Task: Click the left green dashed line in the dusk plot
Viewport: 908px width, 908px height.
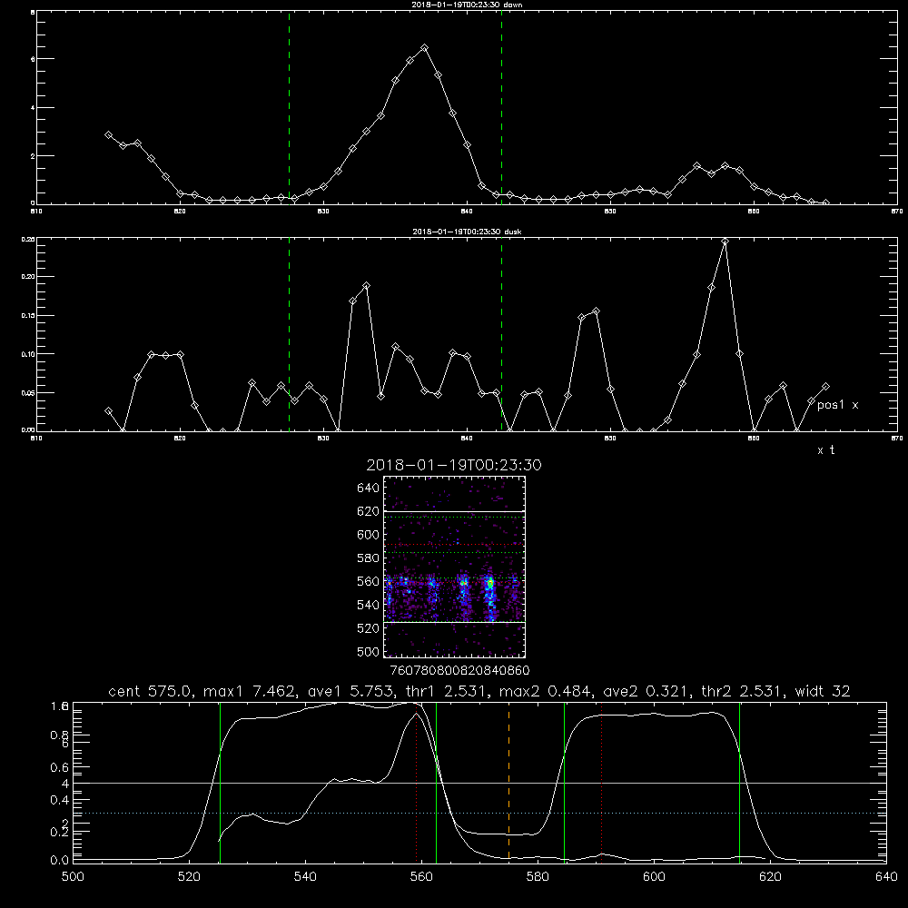Action: point(289,335)
